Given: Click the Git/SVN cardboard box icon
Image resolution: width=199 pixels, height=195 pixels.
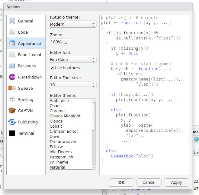Looking at the screenshot, I should [x=12, y=111].
